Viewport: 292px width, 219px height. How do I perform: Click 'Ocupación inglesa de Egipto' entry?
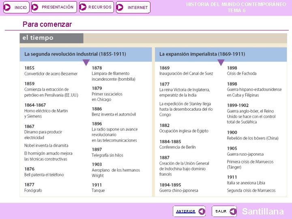point(184,131)
